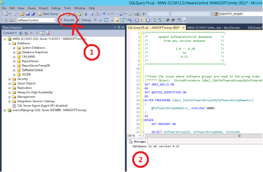Collapse the MAN-SCCM12 server node
263x172 pixels.
[x=5, y=39]
